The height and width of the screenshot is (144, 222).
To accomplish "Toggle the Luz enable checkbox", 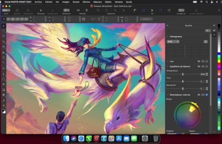I will tap(207, 61).
